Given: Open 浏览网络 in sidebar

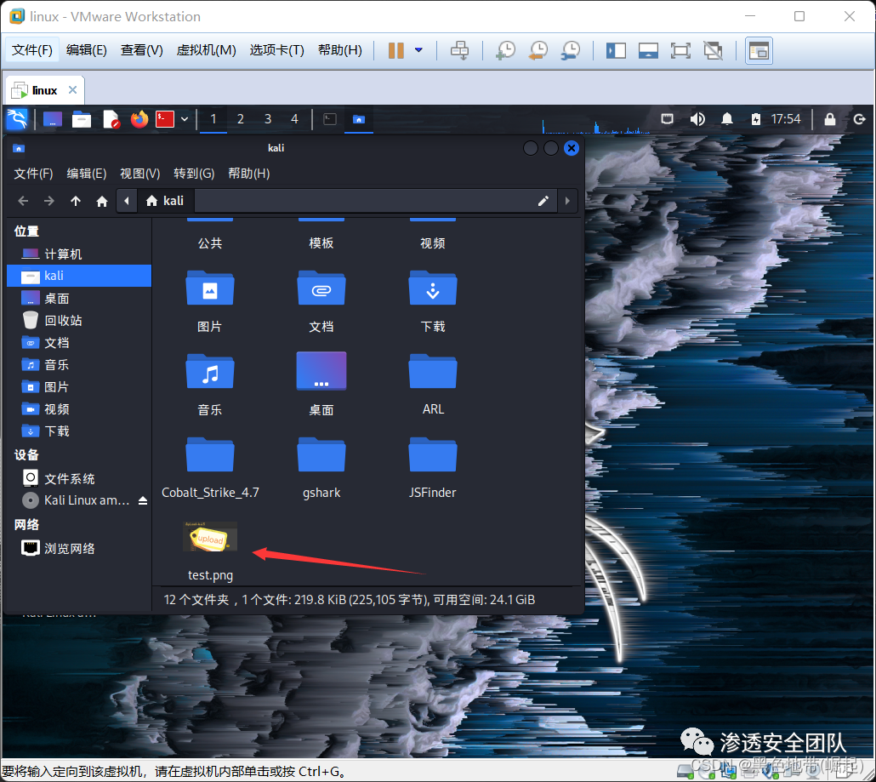Looking at the screenshot, I should (x=79, y=549).
